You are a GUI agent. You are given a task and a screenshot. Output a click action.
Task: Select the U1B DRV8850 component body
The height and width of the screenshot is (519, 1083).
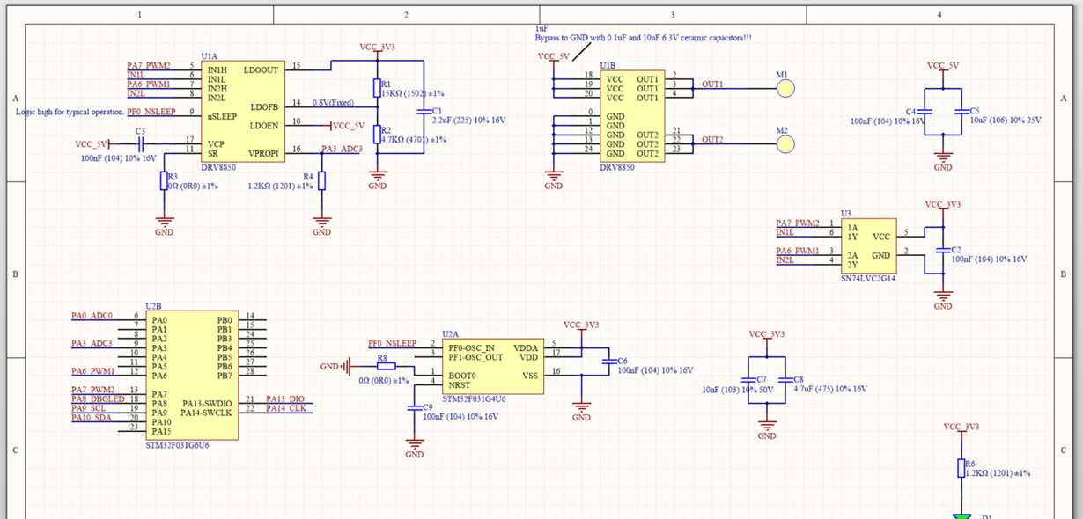pyautogui.click(x=630, y=116)
